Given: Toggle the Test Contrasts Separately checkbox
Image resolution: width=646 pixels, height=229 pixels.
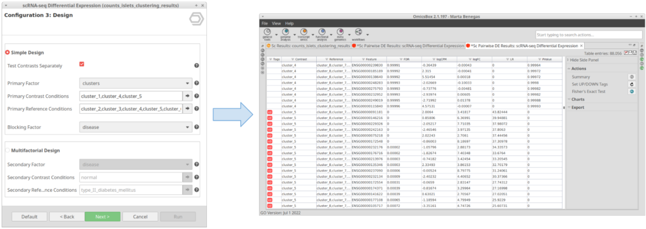Looking at the screenshot, I should click(x=81, y=64).
